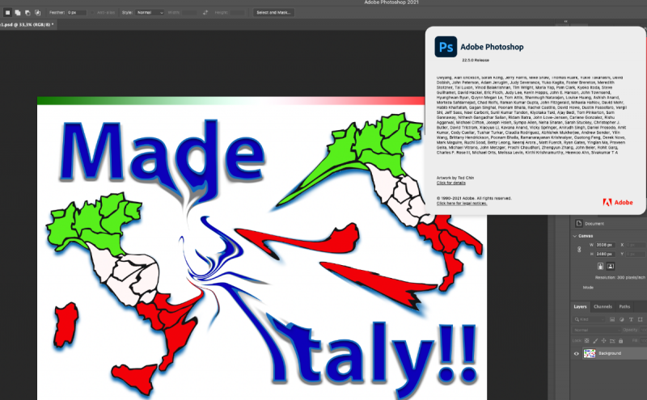Set canvas to portrait orientation

coord(600,267)
